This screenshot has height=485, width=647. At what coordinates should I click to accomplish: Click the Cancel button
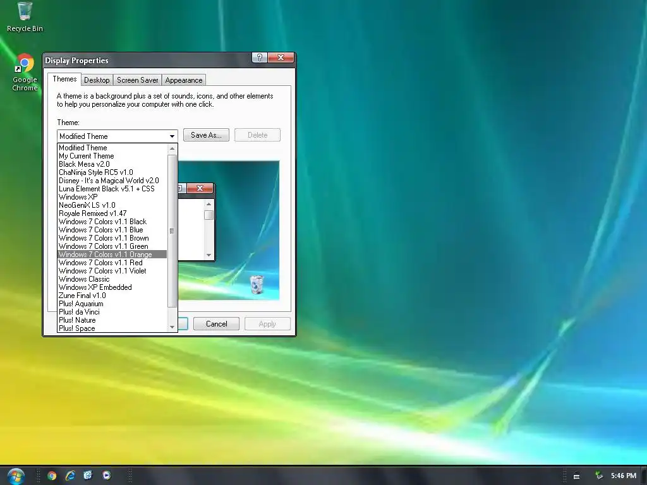216,324
